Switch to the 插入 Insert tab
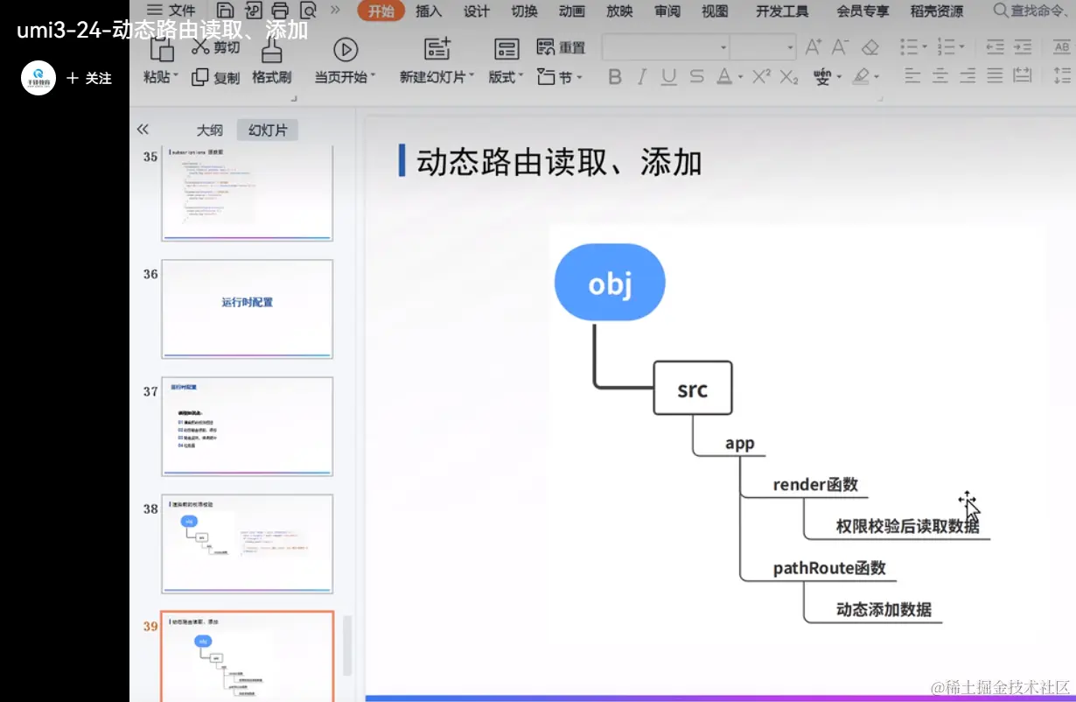 coord(429,11)
